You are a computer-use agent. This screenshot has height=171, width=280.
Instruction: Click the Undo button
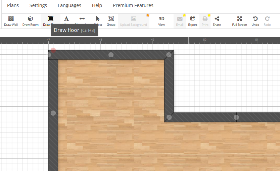coord(255,21)
